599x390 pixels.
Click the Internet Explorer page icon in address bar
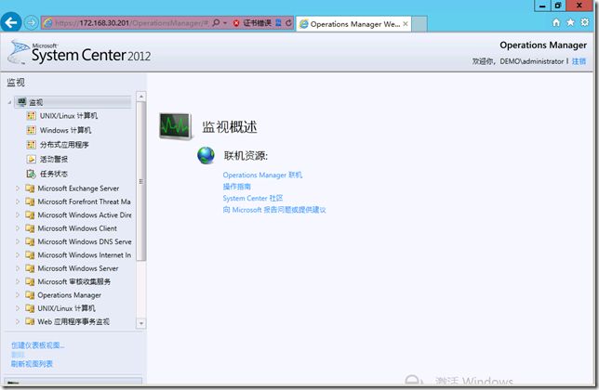(x=47, y=23)
